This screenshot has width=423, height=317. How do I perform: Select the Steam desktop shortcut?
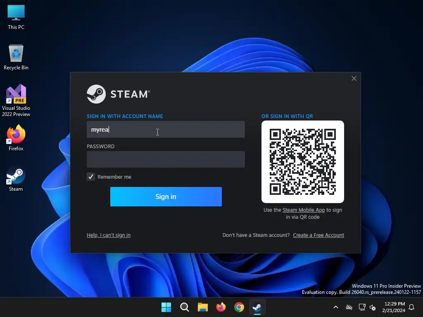coord(16,179)
